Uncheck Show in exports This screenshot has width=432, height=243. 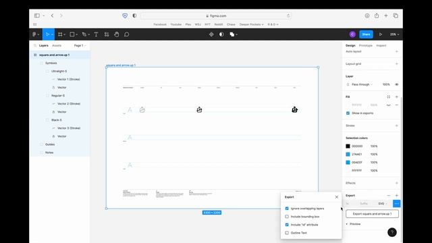(x=348, y=113)
